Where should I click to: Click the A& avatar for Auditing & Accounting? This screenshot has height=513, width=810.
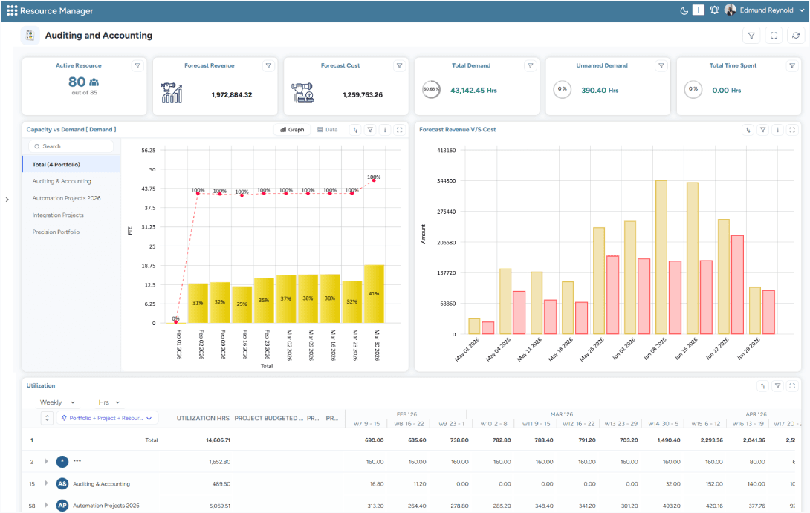click(62, 484)
